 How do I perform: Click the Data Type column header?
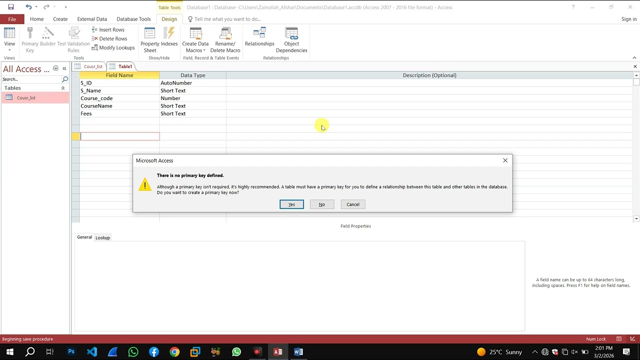(193, 75)
